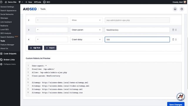The image size is (188, 106).
Task: Click preview line 'Disallow: /wp-admin/'
Action: tap(43, 69)
